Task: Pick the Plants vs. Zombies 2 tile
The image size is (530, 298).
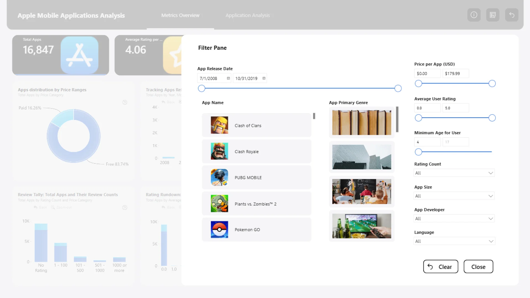Action: click(256, 204)
